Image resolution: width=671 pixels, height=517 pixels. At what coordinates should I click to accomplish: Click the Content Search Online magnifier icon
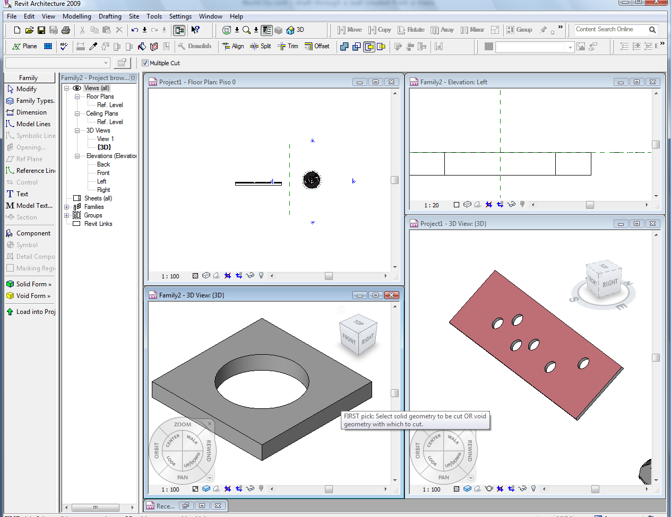[x=652, y=30]
